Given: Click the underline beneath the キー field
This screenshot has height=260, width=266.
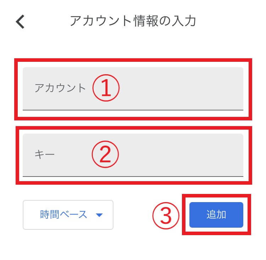Looking at the screenshot, I should click(133, 177).
